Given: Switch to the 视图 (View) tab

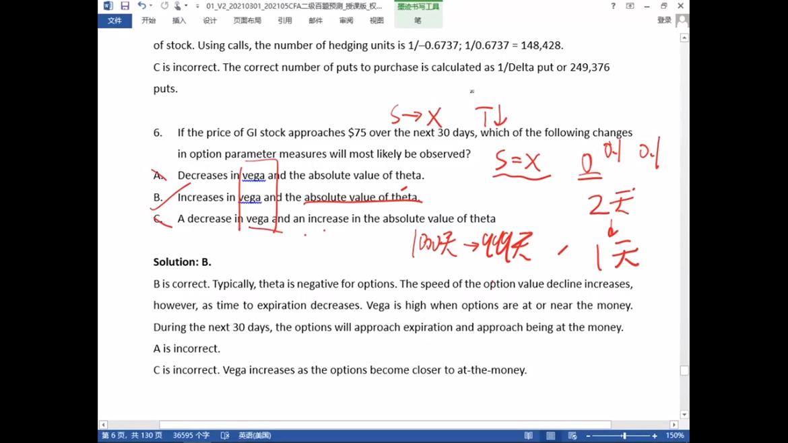Looking at the screenshot, I should point(376,21).
